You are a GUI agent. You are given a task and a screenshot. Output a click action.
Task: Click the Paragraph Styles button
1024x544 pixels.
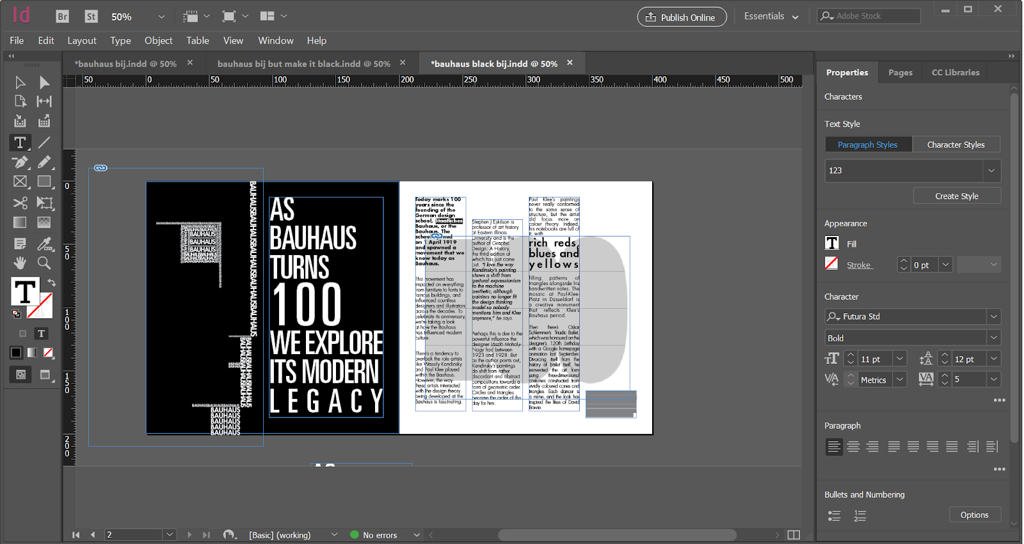[x=868, y=145]
